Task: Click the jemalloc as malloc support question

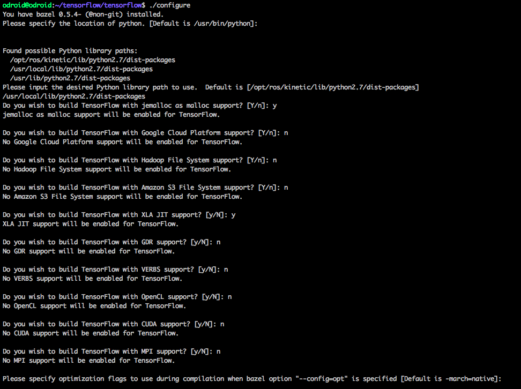Action: coord(139,106)
